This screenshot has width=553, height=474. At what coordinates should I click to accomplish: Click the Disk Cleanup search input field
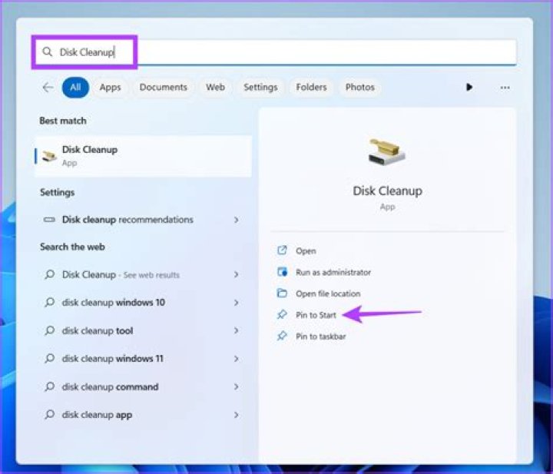click(x=276, y=52)
